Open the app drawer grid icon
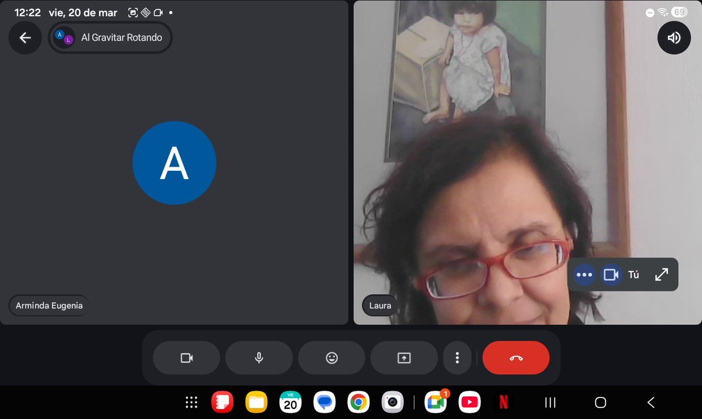This screenshot has width=702, height=419. click(191, 403)
